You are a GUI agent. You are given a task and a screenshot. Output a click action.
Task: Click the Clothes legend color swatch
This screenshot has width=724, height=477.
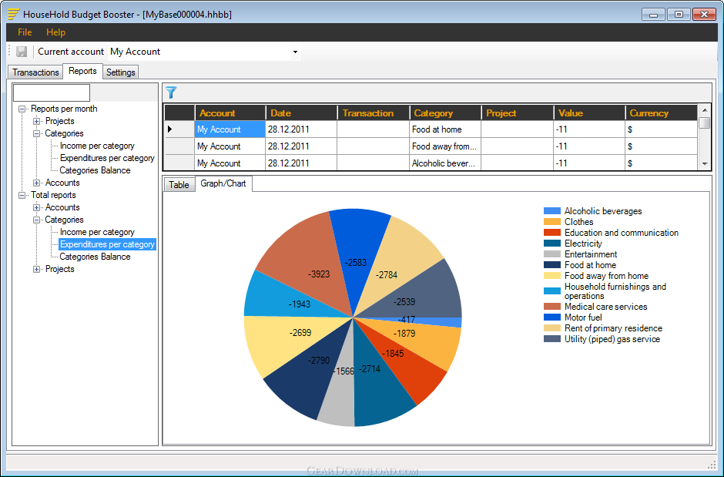point(551,222)
